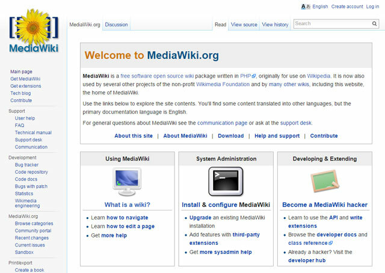This screenshot has width=385, height=273.
Task: Click the MediaWiki sunflower logo
Action: tap(34, 31)
